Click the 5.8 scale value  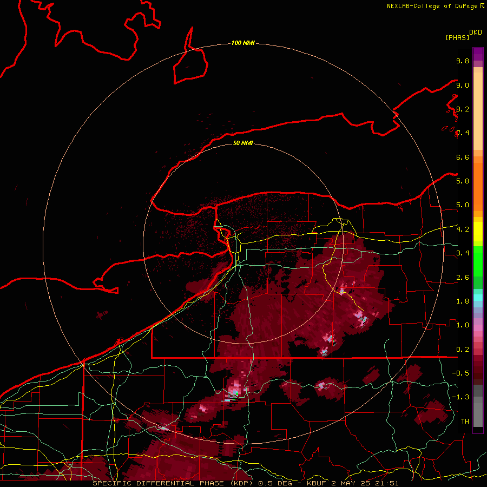463,181
